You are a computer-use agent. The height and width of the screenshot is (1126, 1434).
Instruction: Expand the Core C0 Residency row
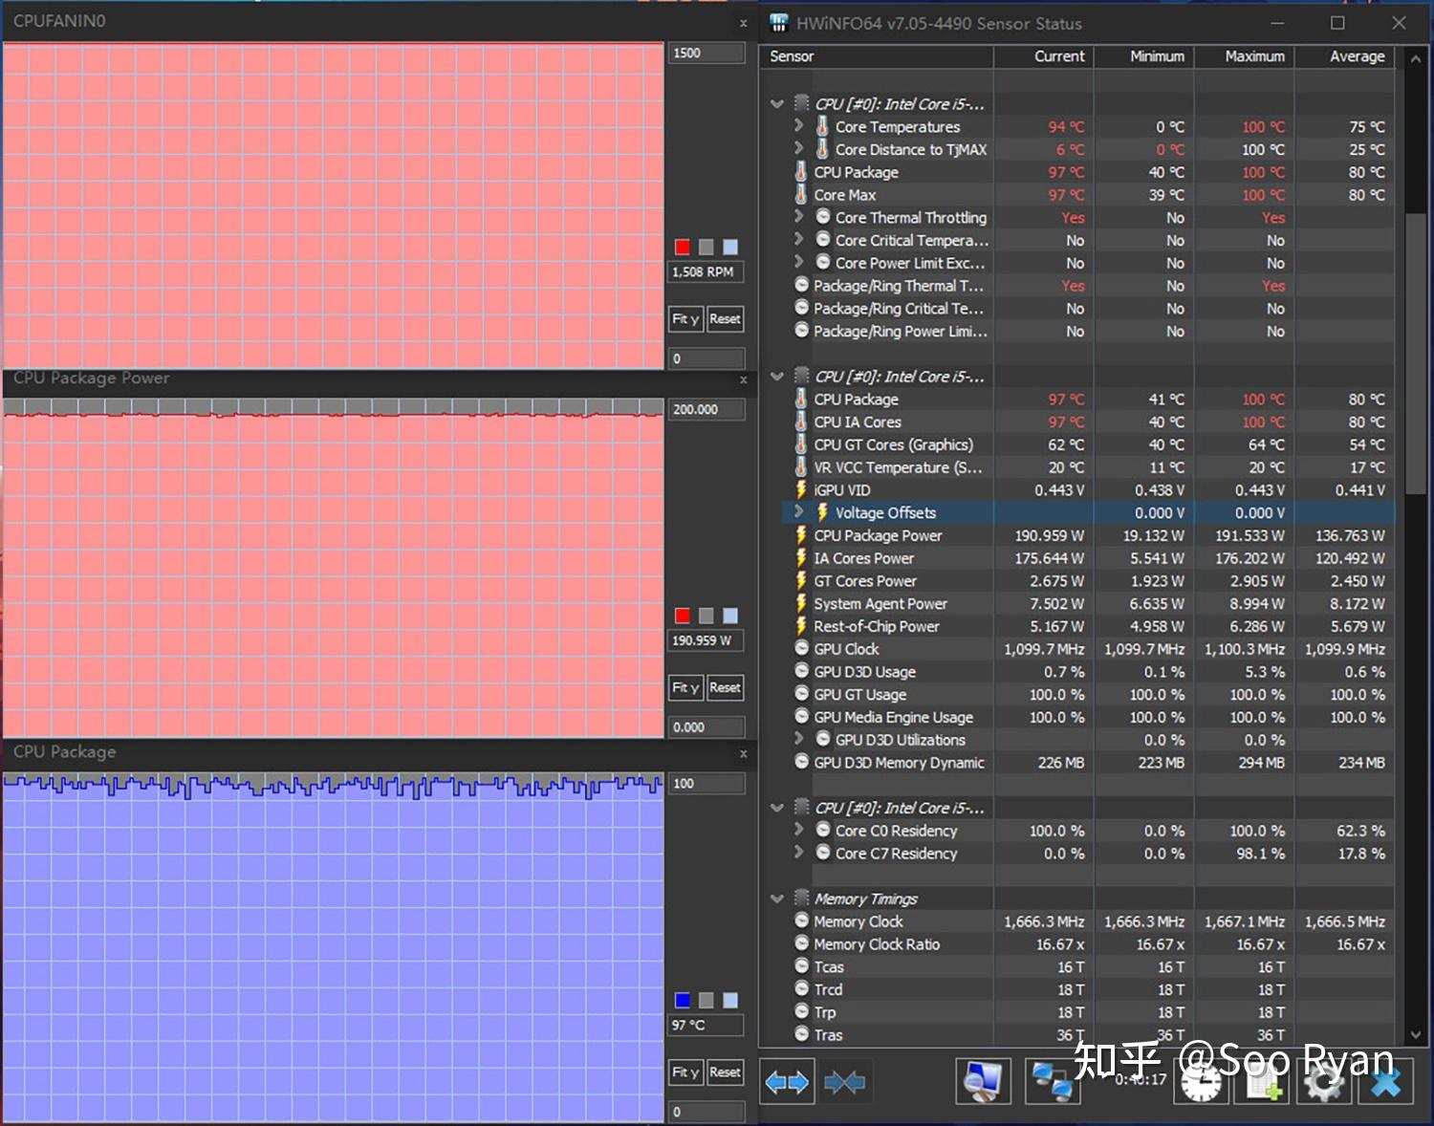tap(799, 830)
